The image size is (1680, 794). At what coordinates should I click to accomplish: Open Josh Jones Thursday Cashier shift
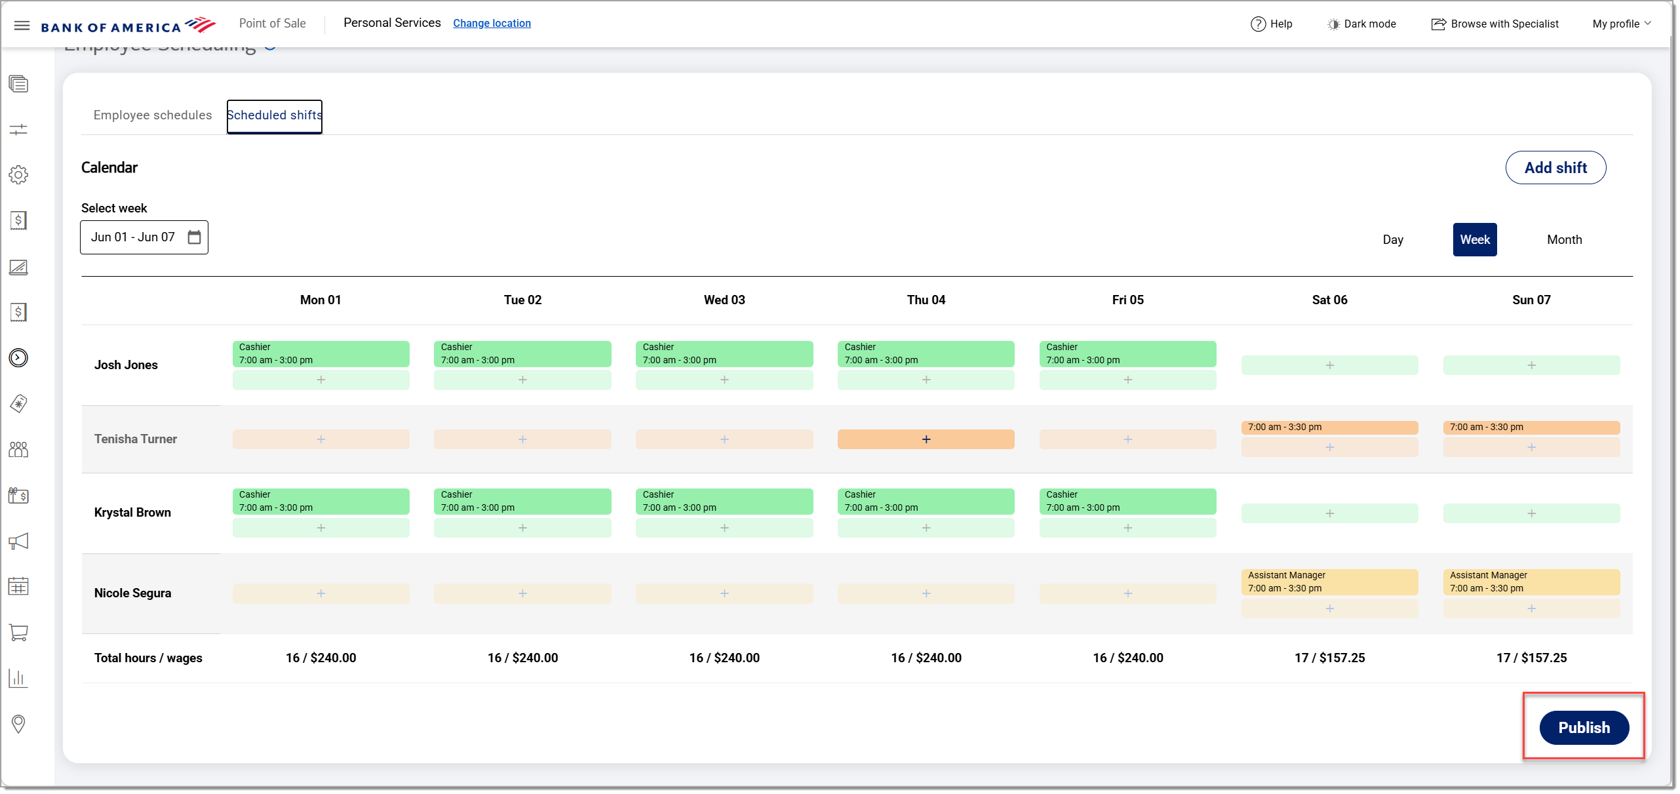pyautogui.click(x=926, y=353)
